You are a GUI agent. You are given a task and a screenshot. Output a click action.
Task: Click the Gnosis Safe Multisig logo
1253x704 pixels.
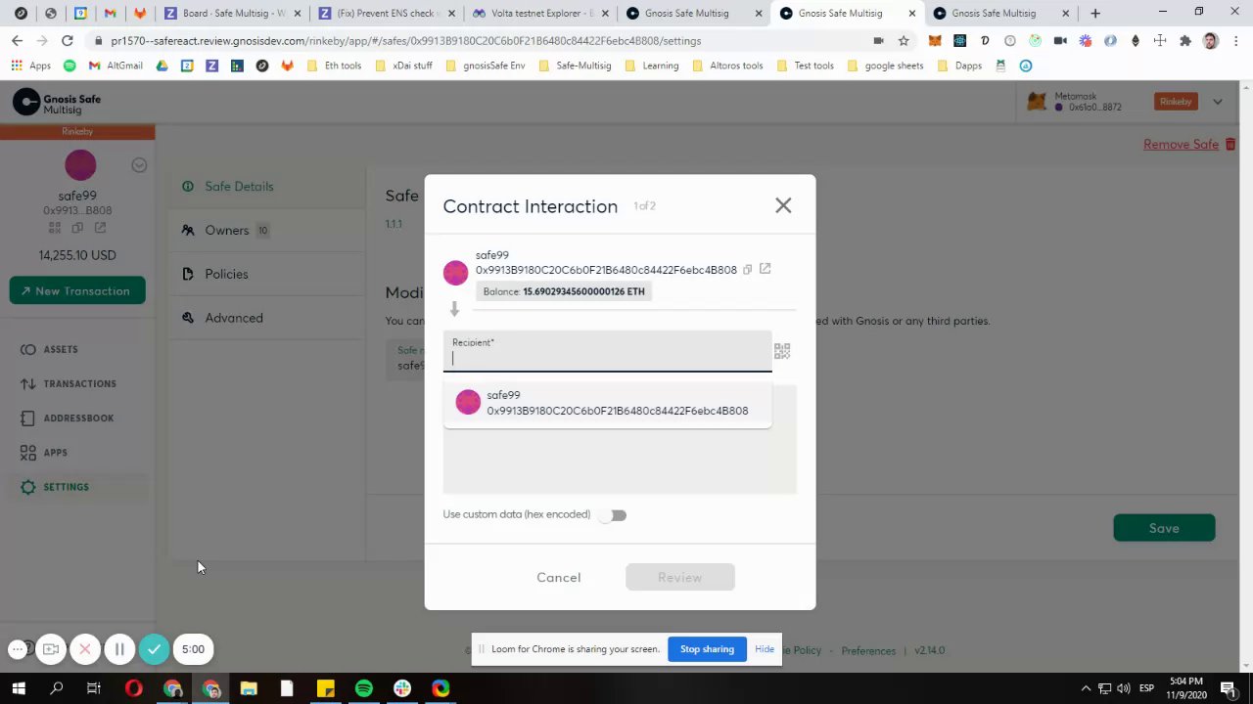(57, 103)
